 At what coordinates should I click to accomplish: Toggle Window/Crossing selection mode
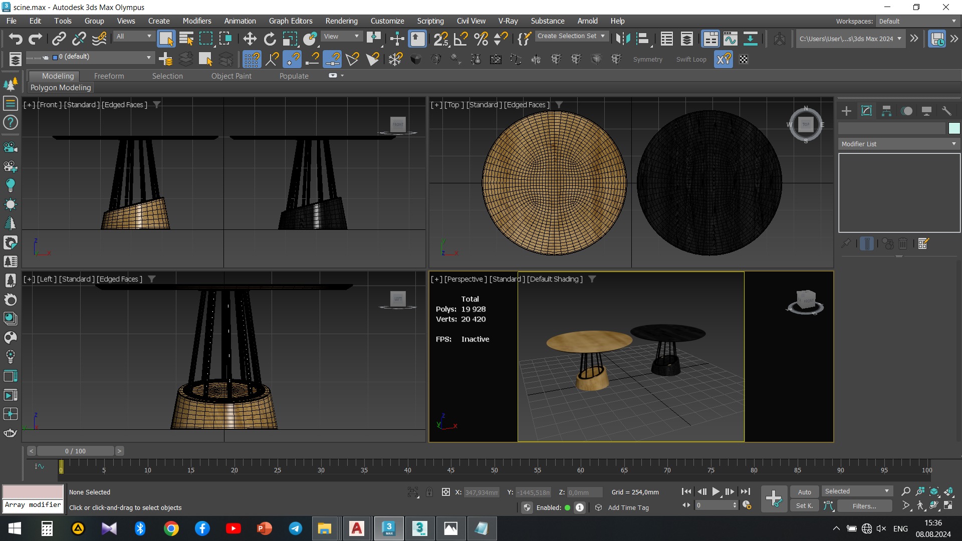point(225,39)
